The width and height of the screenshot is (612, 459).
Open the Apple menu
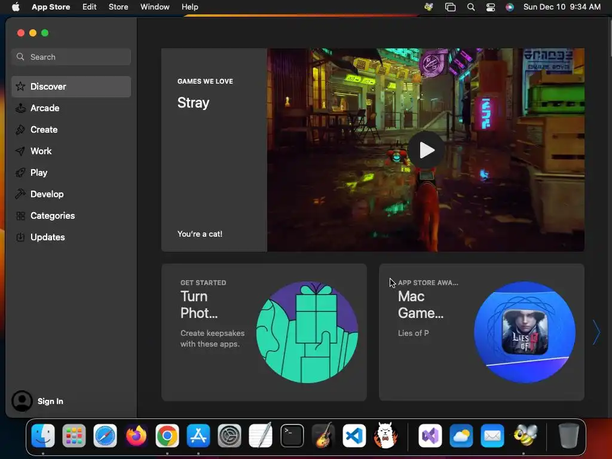pyautogui.click(x=16, y=7)
